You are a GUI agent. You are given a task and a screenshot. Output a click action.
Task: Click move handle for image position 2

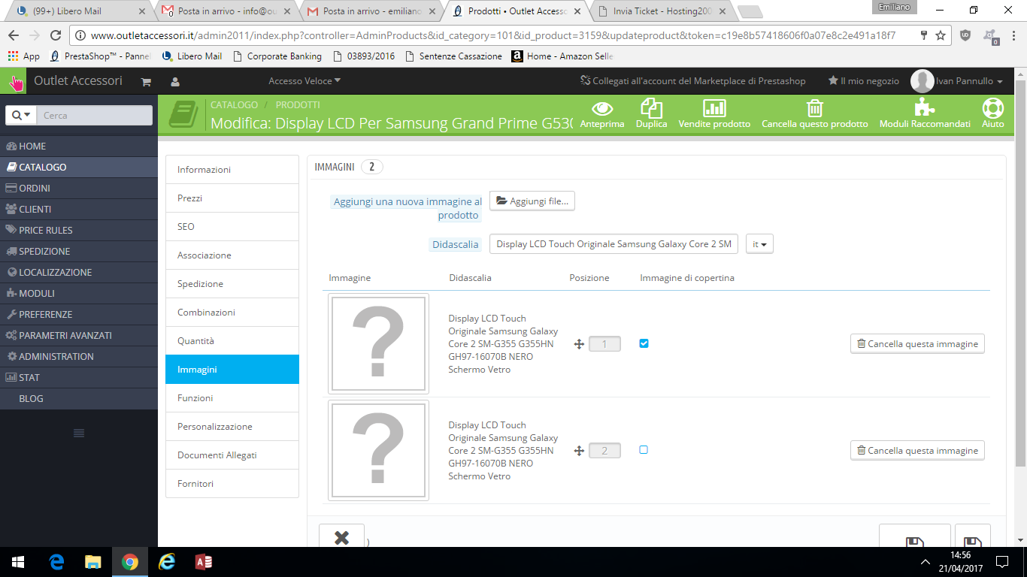click(579, 451)
